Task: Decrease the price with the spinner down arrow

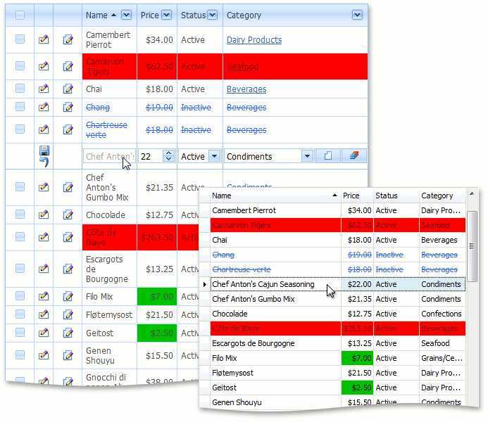Action: [169, 159]
